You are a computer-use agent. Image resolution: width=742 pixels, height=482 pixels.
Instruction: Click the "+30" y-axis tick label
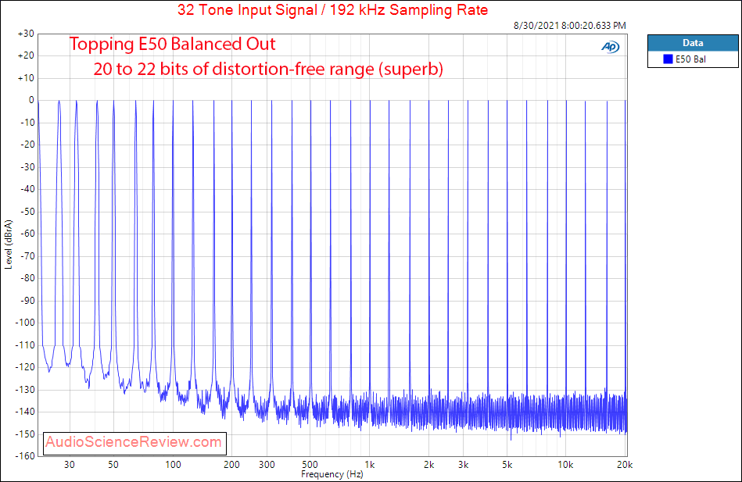pos(26,34)
